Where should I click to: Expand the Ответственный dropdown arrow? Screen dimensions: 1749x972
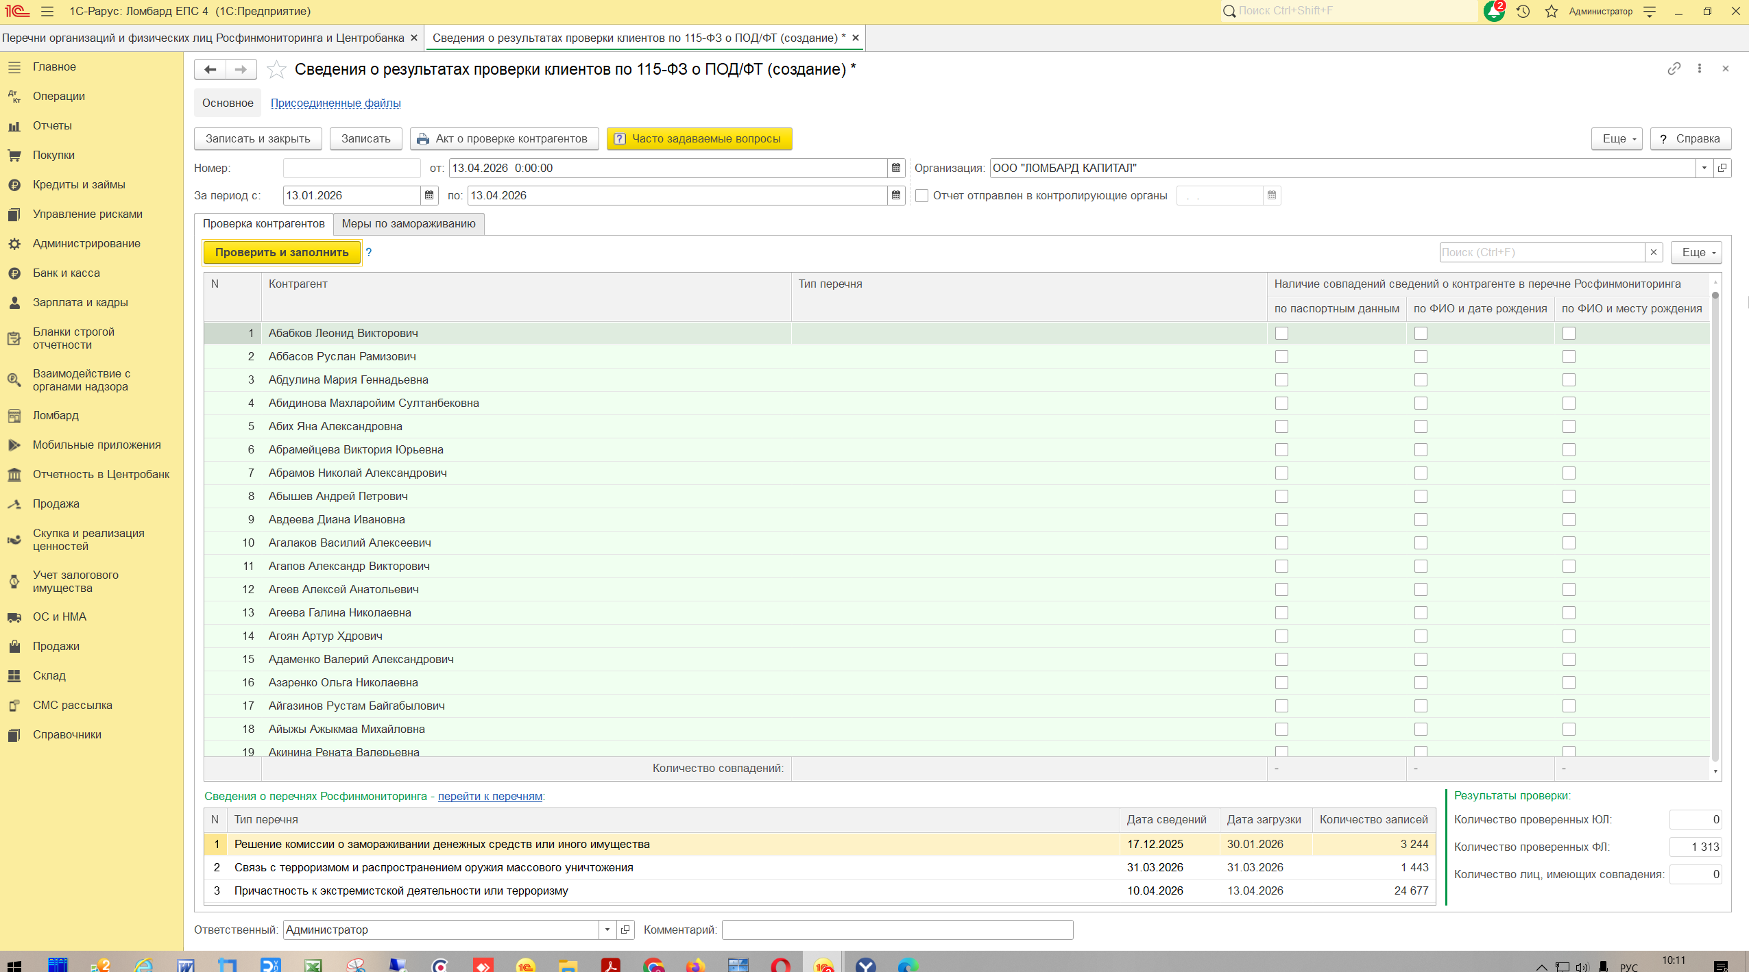point(607,930)
